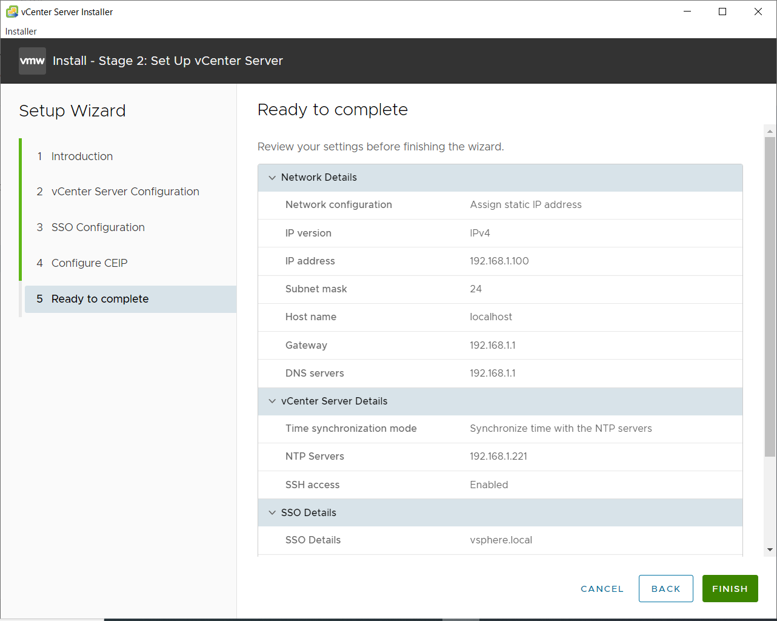Click the Gateway label
Image resolution: width=777 pixels, height=621 pixels.
(x=306, y=346)
